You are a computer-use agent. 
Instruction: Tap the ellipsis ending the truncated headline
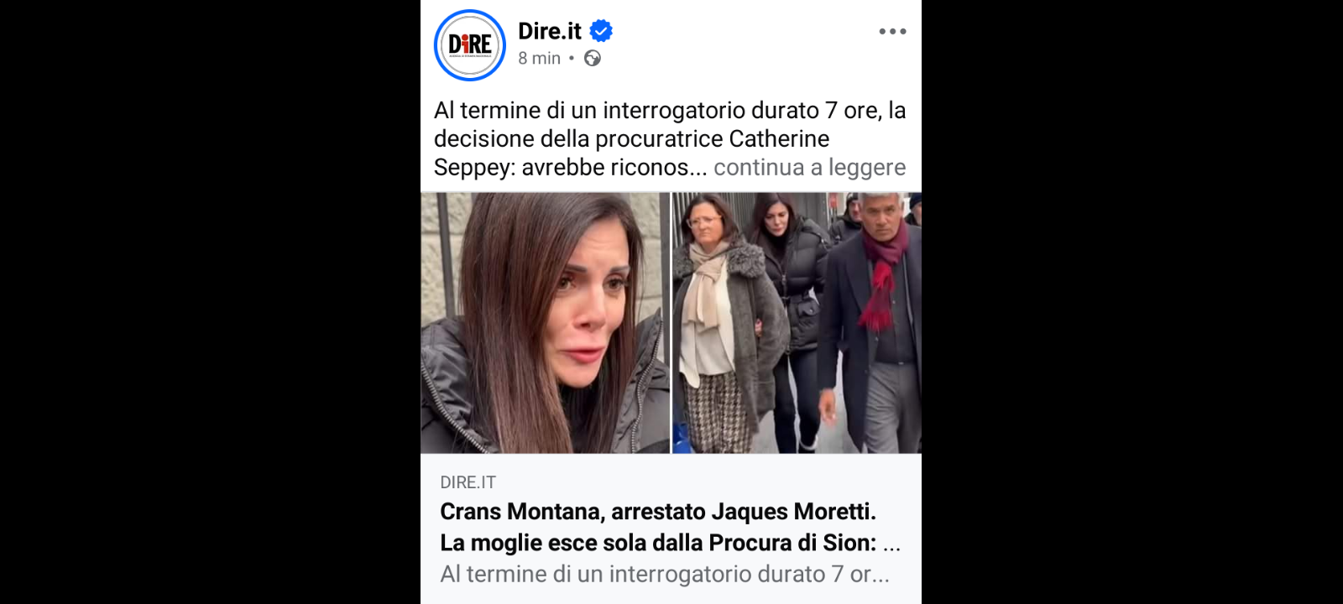tap(891, 545)
